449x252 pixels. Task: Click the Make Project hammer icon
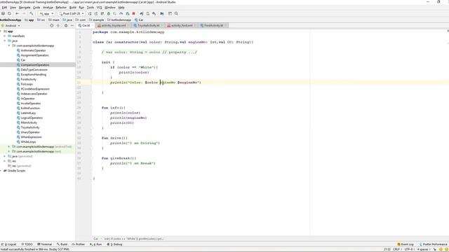31,13
